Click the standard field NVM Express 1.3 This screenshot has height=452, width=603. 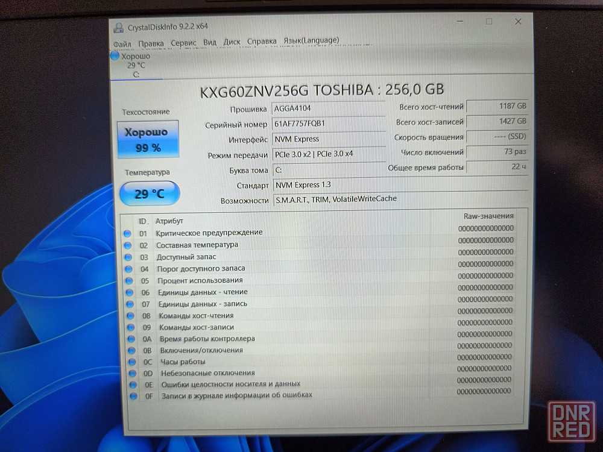[400, 184]
